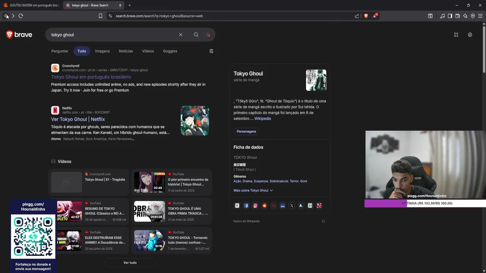Screen dimensions: 486x273
Task: Click the Personagens button
Action: pyautogui.click(x=246, y=132)
